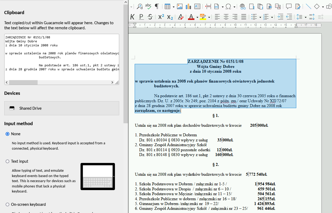Apply strikethrough formatting

coord(150,17)
